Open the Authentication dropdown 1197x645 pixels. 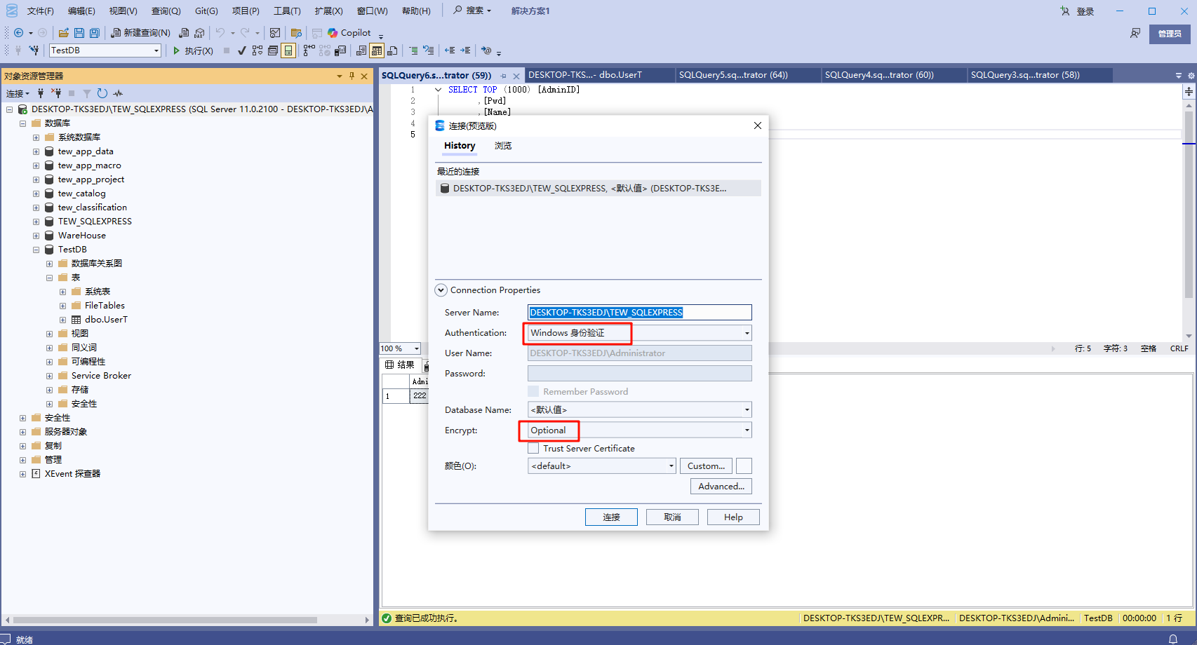click(747, 333)
